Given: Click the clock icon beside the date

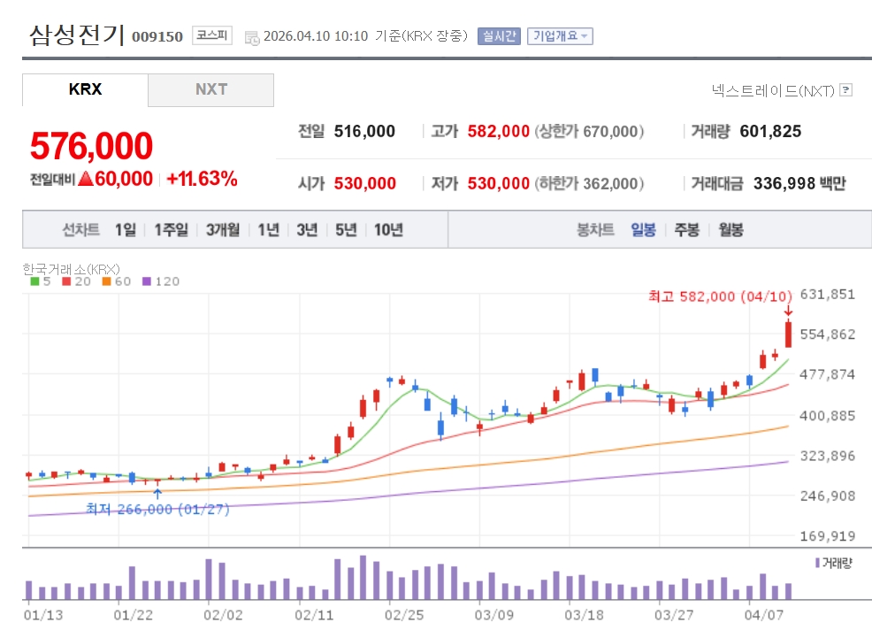Looking at the screenshot, I should point(252,37).
